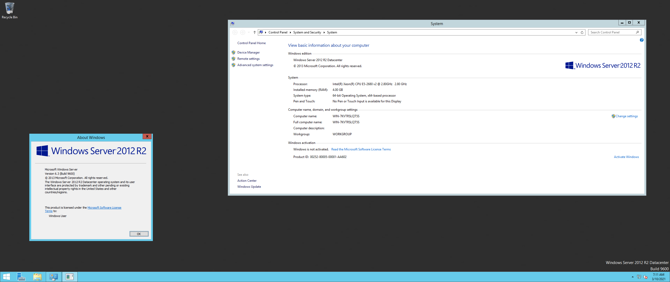Image resolution: width=670 pixels, height=282 pixels.
Task: Expand the arrow before Control Panel breadcrumb
Action: pos(265,32)
